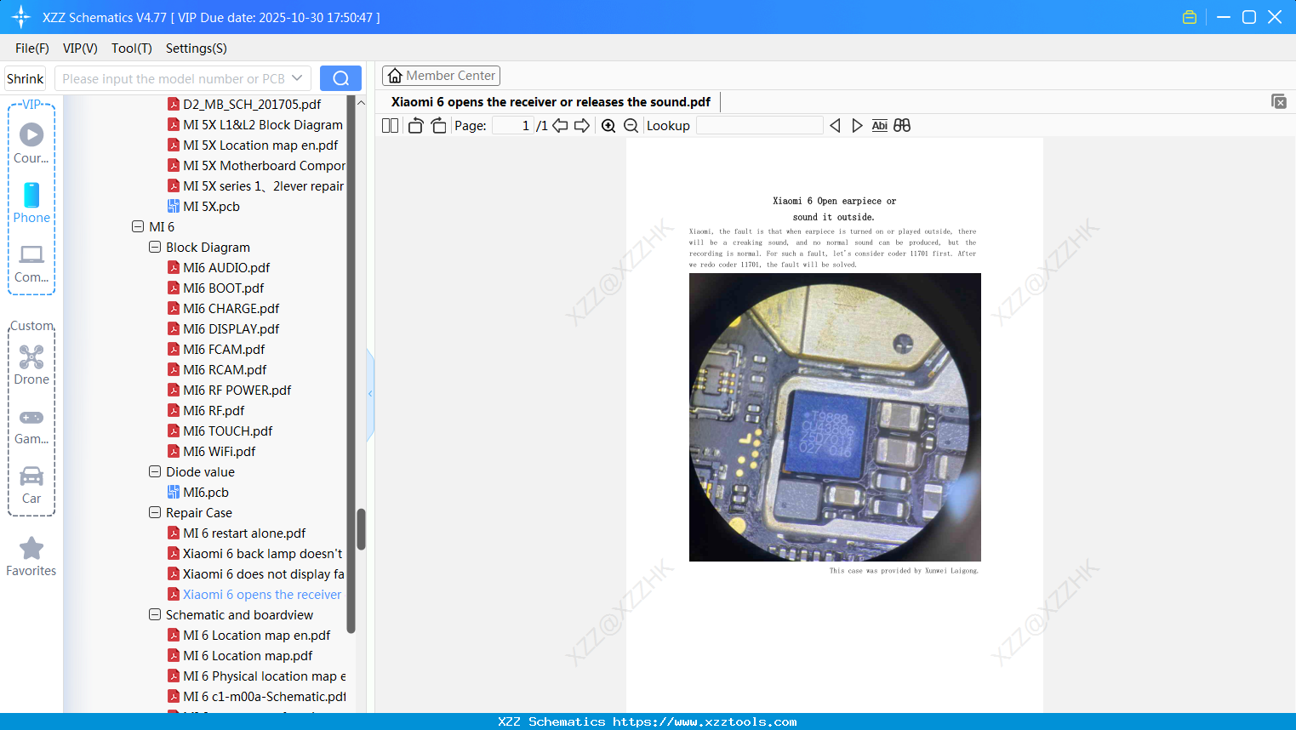Image resolution: width=1296 pixels, height=730 pixels.
Task: Find next lookup result triangle
Action: [x=857, y=126]
